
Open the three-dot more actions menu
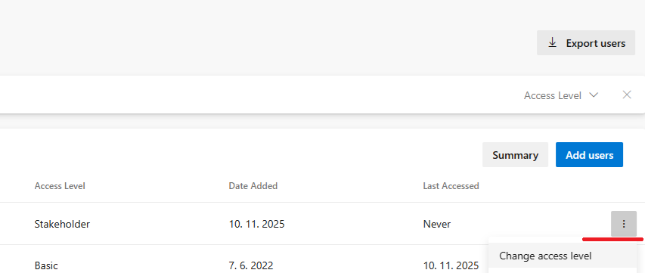pyautogui.click(x=624, y=224)
